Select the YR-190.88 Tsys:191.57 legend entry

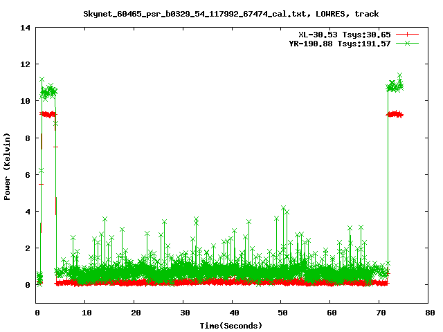coord(340,44)
